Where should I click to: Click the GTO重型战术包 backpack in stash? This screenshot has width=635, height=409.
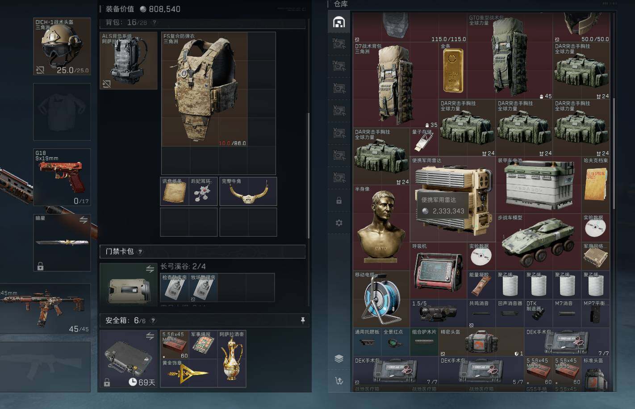click(x=510, y=57)
